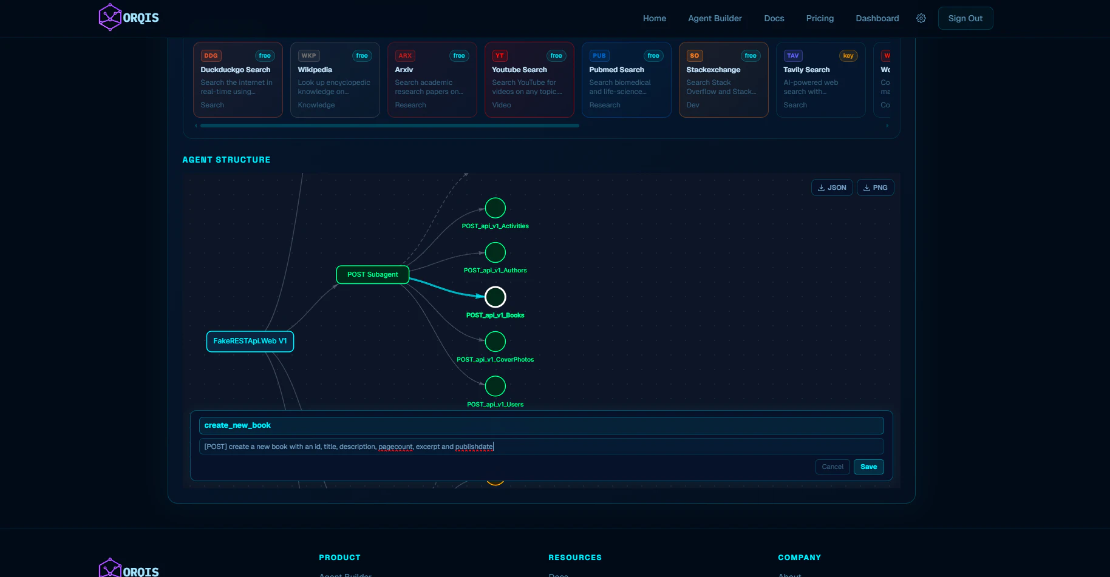
Task: Open the Dashboard menu item
Action: (x=877, y=18)
